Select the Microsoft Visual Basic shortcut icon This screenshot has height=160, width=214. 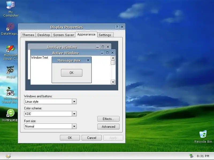point(10,95)
